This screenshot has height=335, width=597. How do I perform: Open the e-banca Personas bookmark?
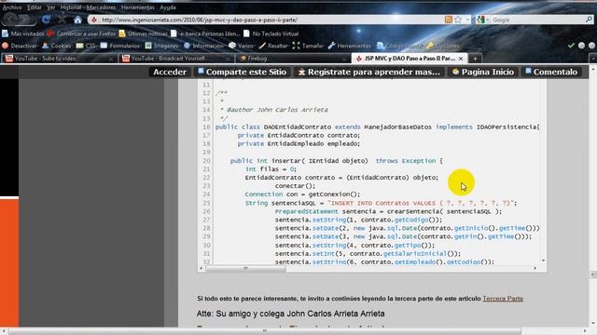[205, 33]
